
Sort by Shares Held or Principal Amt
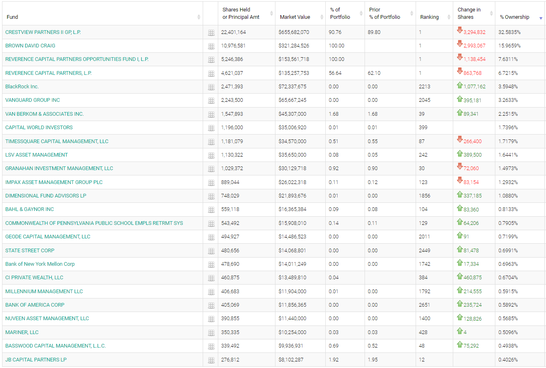coord(246,13)
